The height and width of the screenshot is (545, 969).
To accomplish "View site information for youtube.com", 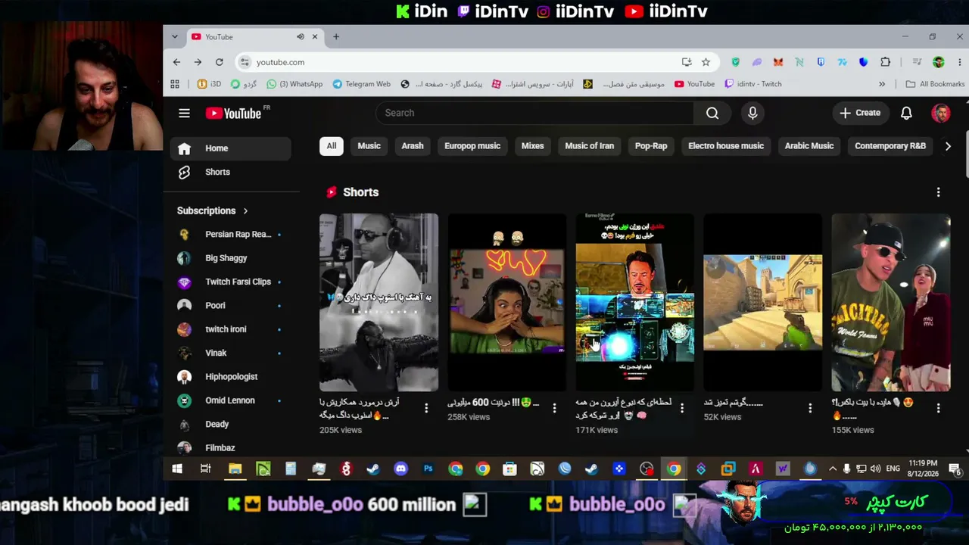I will (244, 62).
